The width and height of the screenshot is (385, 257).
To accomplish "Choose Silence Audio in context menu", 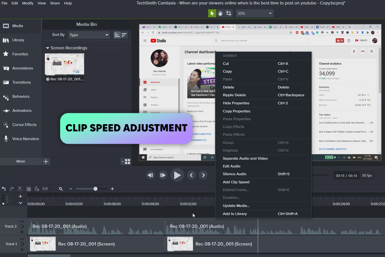I will point(263,174).
